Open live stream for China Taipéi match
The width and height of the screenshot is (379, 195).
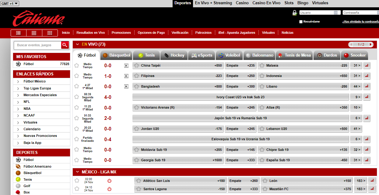coord(126,65)
